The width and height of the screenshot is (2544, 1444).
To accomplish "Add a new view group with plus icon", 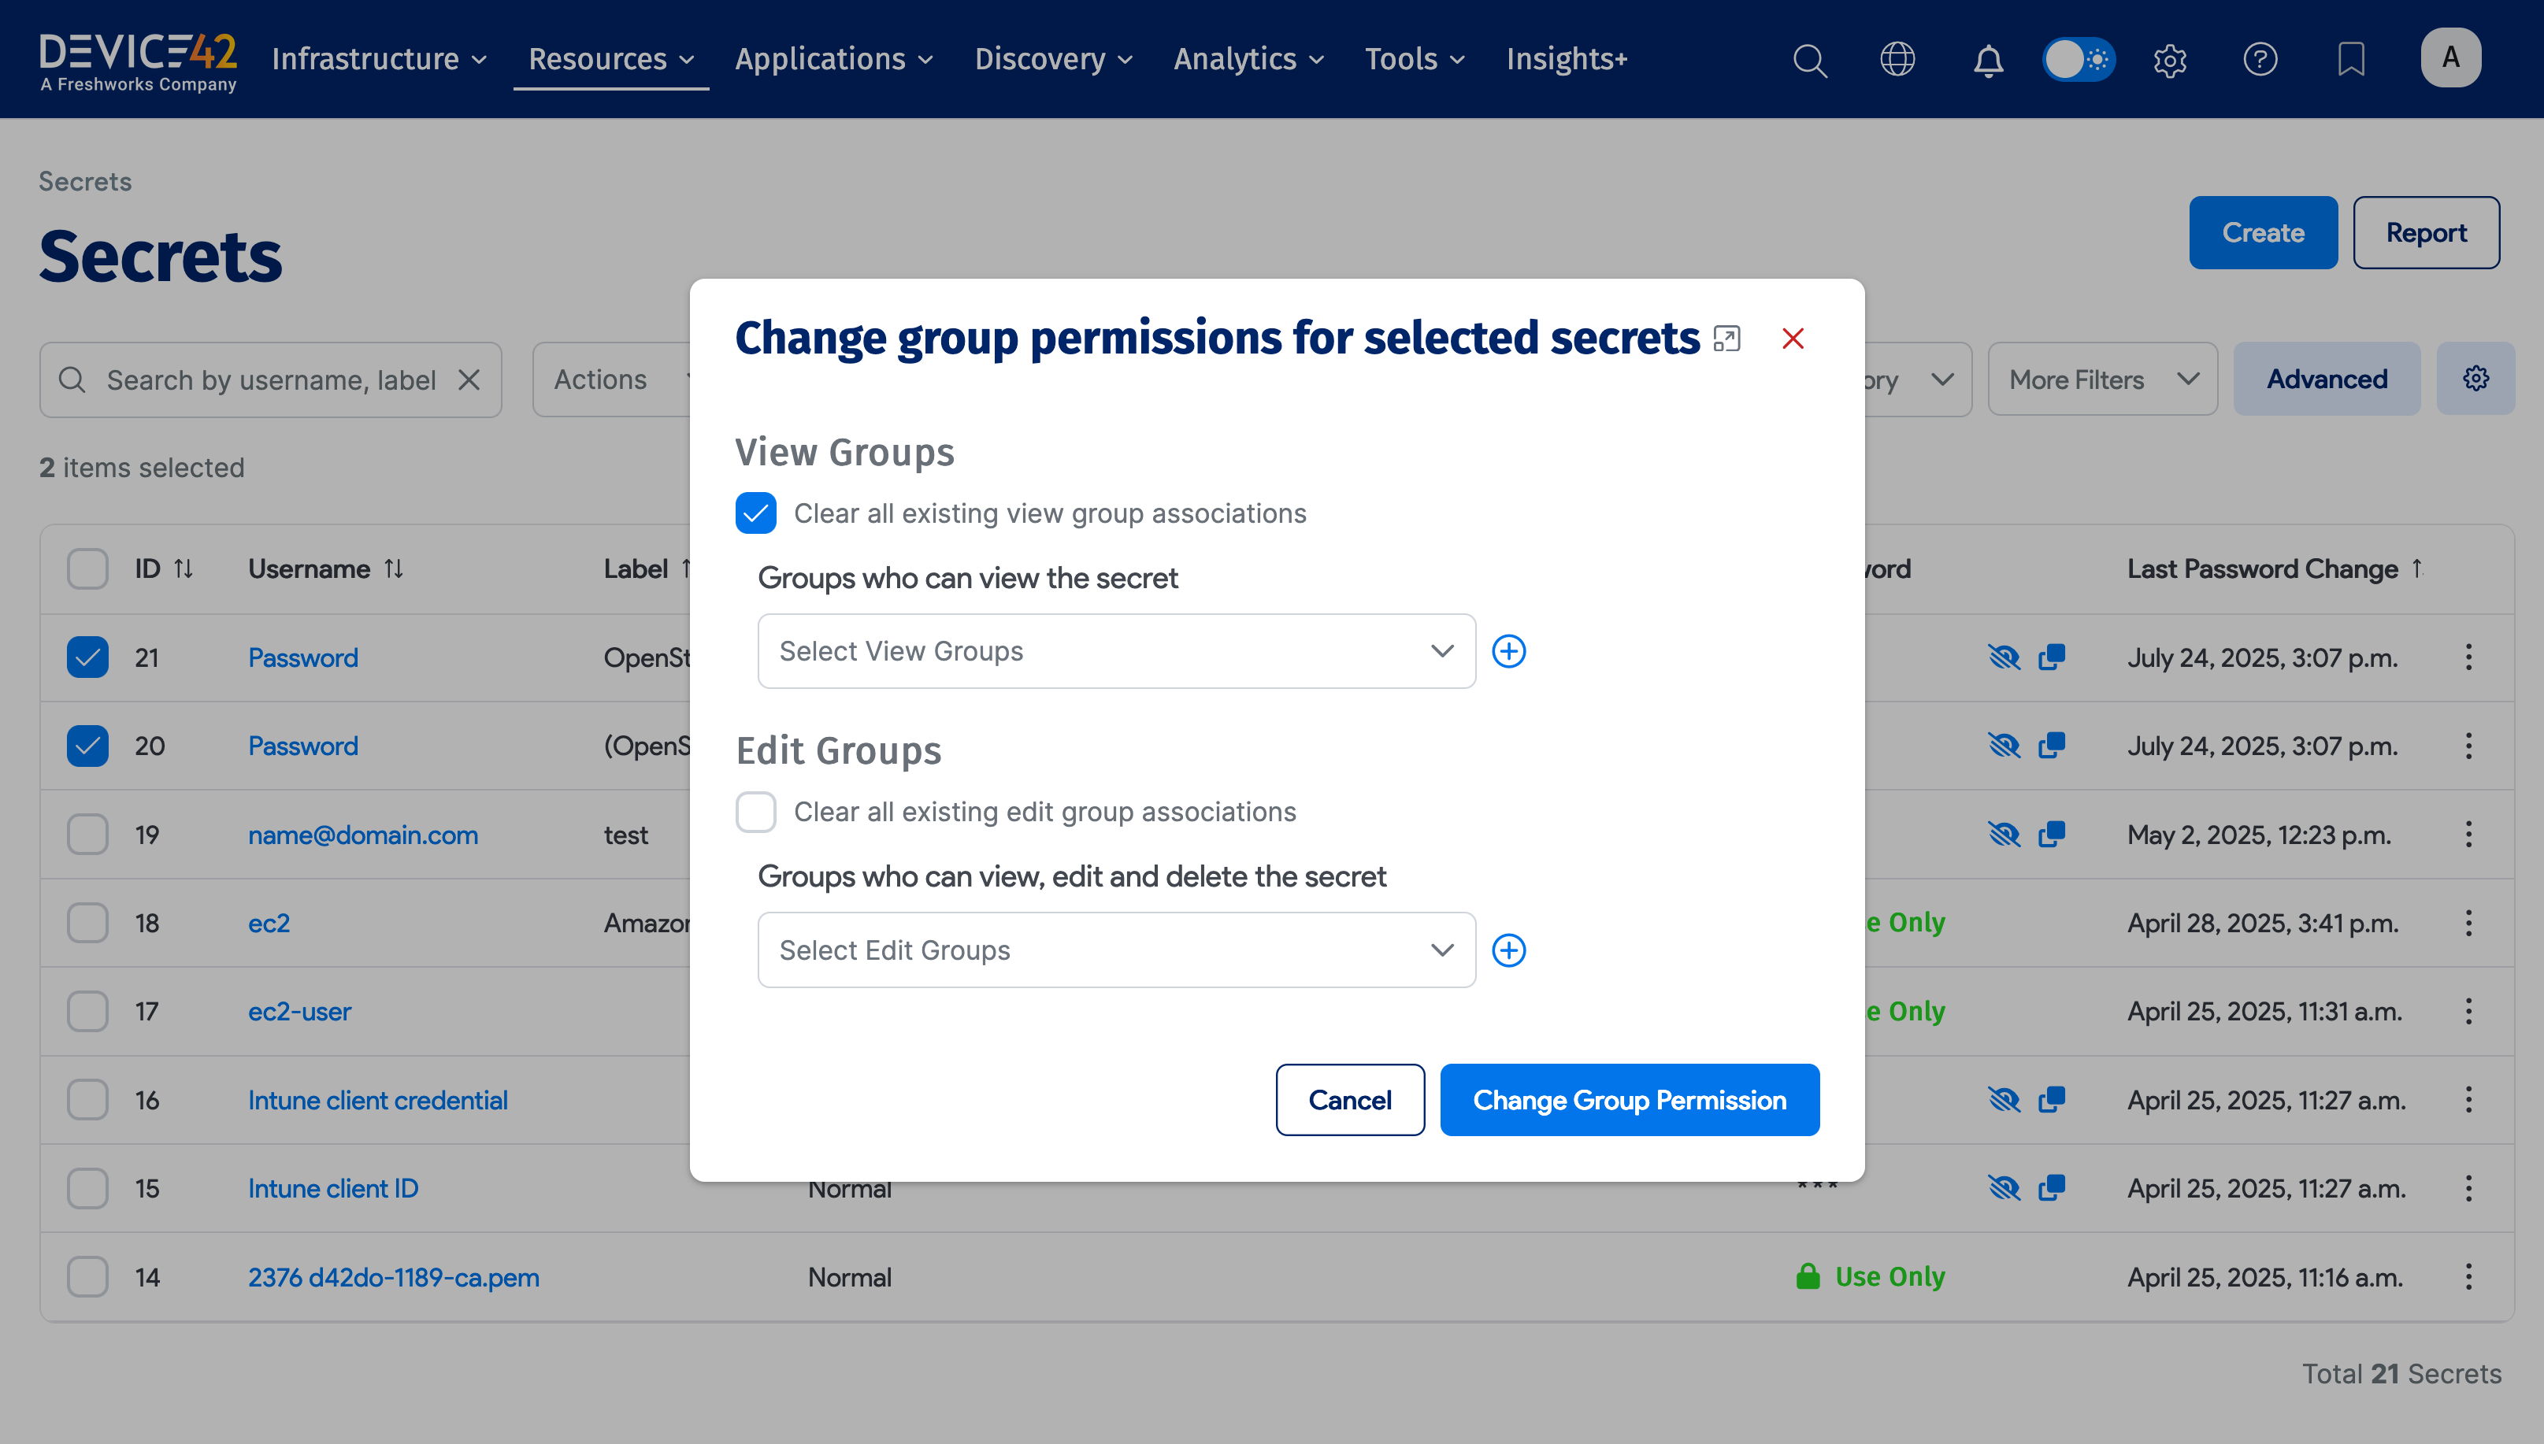I will point(1508,652).
